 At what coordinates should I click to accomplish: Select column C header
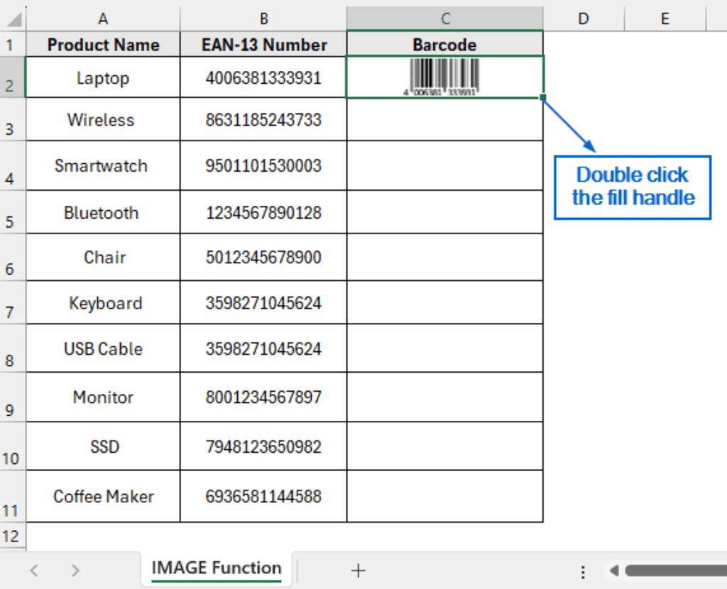coord(444,18)
